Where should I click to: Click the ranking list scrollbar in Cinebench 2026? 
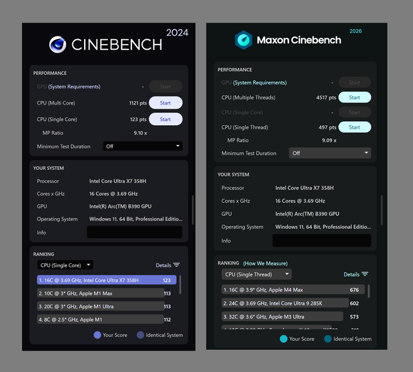click(x=368, y=291)
